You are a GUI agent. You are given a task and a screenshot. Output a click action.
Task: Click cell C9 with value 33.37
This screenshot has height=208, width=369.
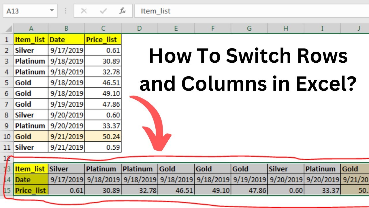(103, 126)
